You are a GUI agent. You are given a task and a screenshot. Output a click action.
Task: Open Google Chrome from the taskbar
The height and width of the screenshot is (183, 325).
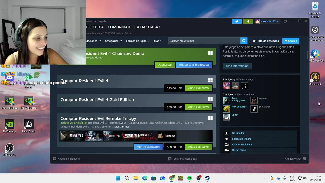point(172,178)
